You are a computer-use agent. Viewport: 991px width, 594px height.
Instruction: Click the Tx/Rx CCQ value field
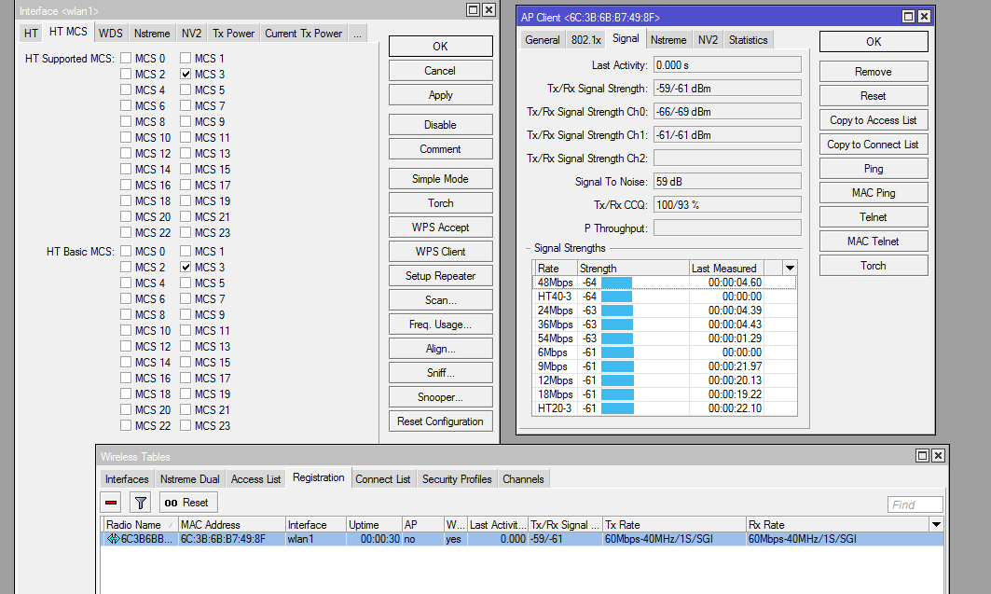pyautogui.click(x=727, y=205)
